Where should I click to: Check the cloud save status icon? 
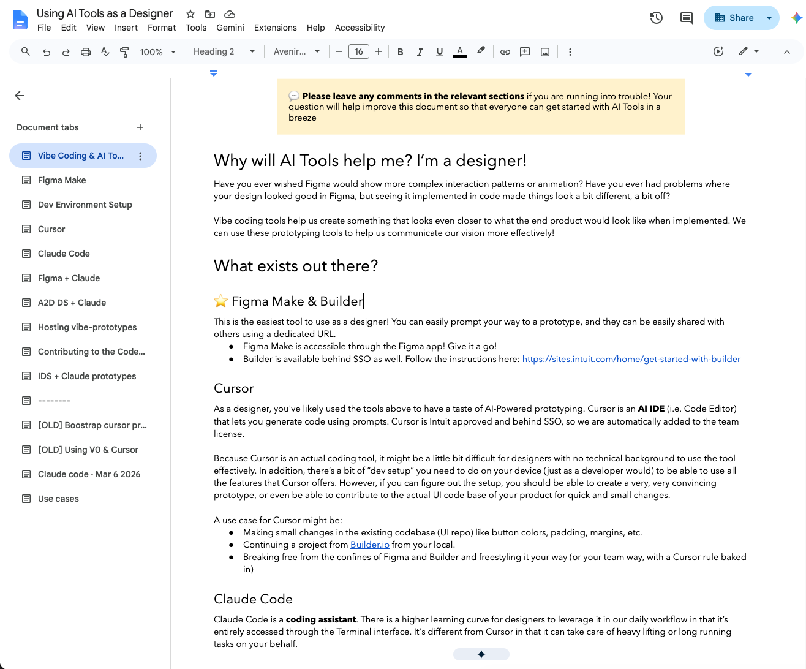[230, 13]
